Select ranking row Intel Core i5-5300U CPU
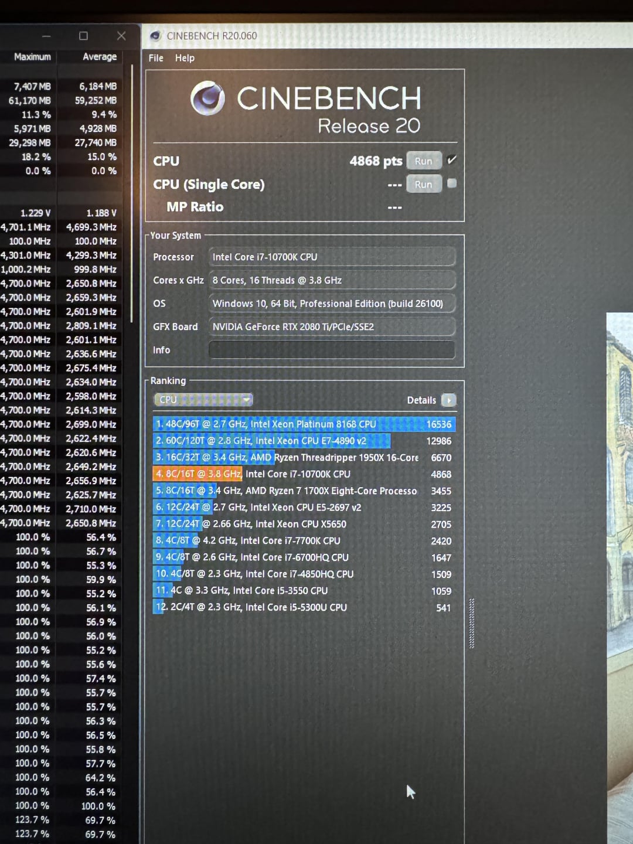The width and height of the screenshot is (633, 844). coord(304,608)
